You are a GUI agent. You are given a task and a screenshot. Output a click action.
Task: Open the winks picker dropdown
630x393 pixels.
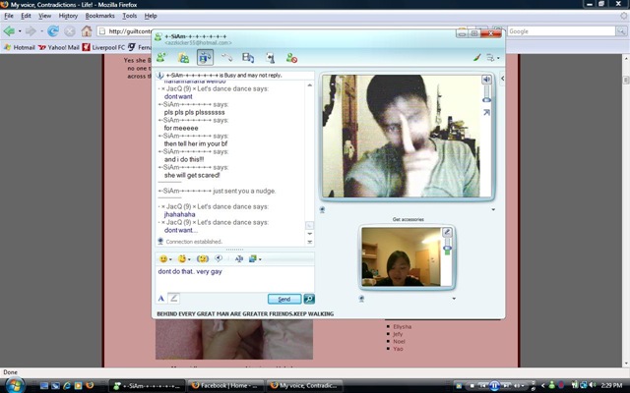point(184,258)
